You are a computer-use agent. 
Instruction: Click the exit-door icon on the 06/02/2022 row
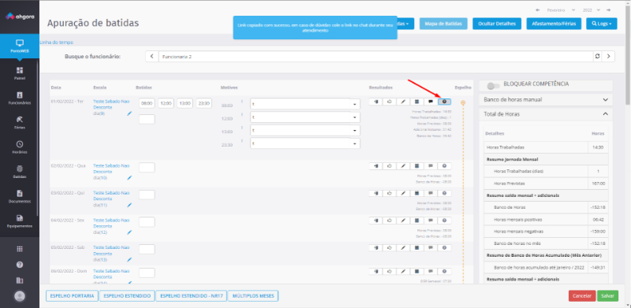[x=376, y=272]
